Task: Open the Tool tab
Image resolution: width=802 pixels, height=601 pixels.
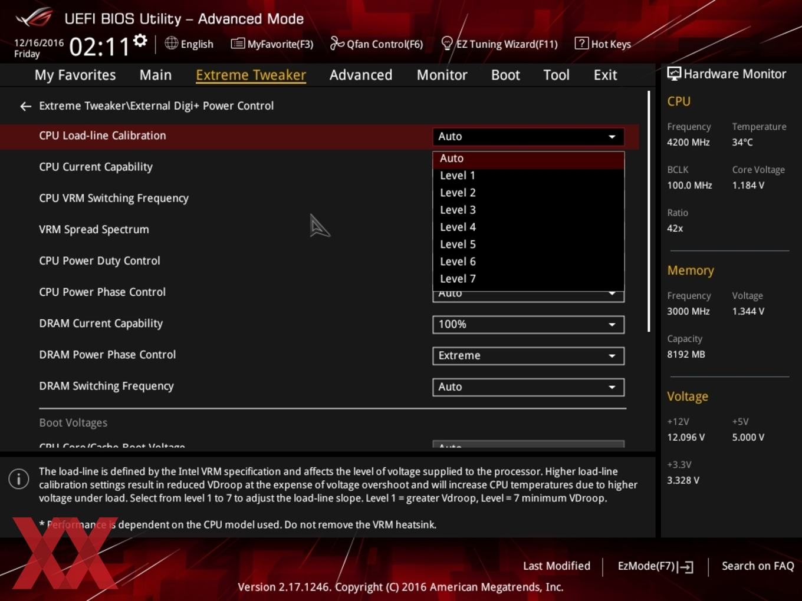Action: (556, 75)
